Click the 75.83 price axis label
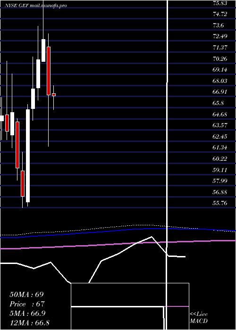 (x=220, y=3)
